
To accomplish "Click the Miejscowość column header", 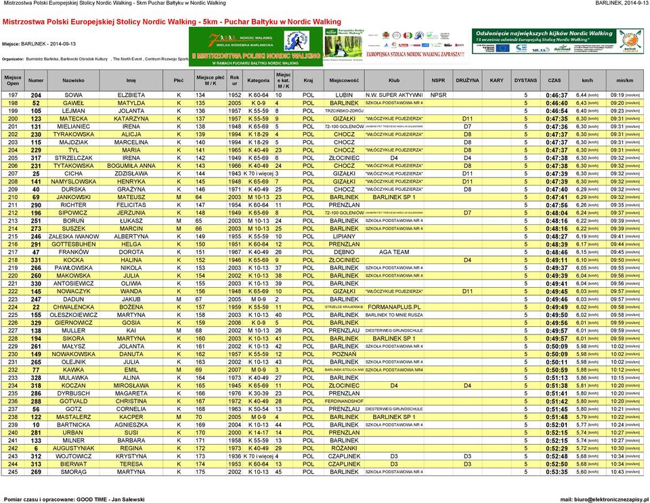I will click(x=344, y=81).
